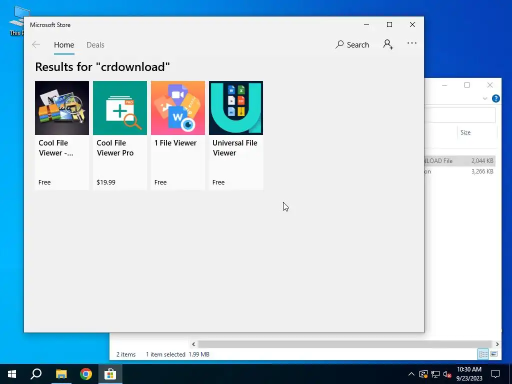Minimize the File Explorer window
Viewport: 512px width, 384px height.
[x=444, y=85]
